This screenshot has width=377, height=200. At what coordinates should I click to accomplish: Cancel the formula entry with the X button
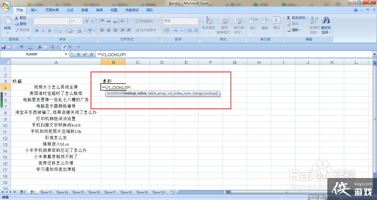coord(79,54)
